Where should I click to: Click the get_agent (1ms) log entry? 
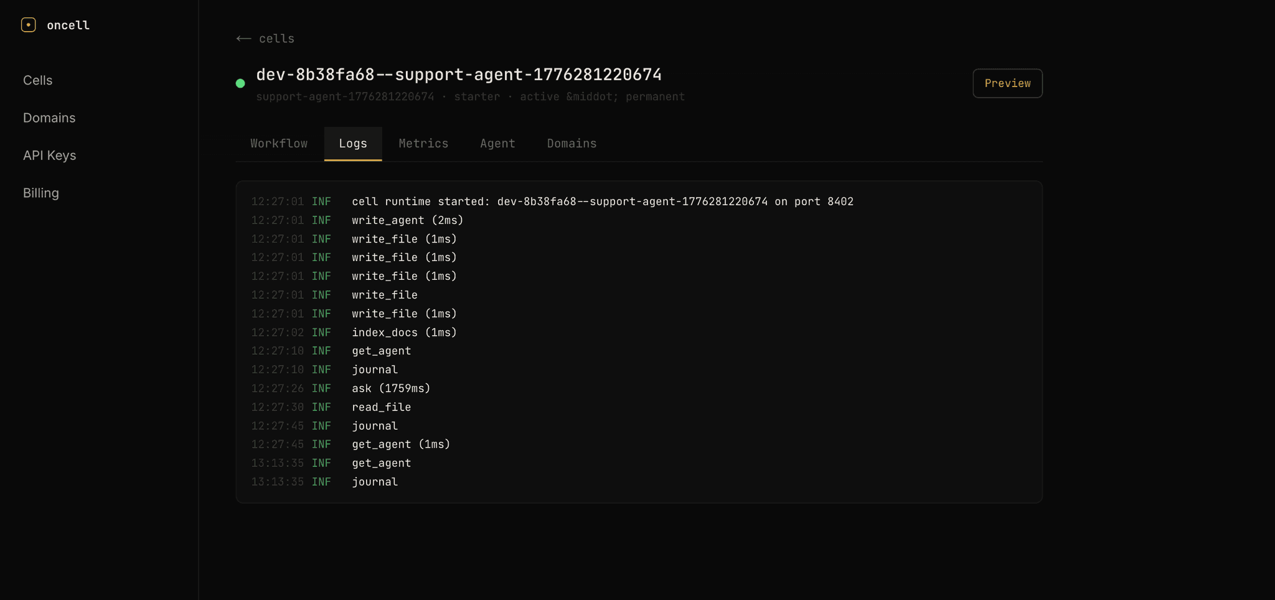click(401, 444)
